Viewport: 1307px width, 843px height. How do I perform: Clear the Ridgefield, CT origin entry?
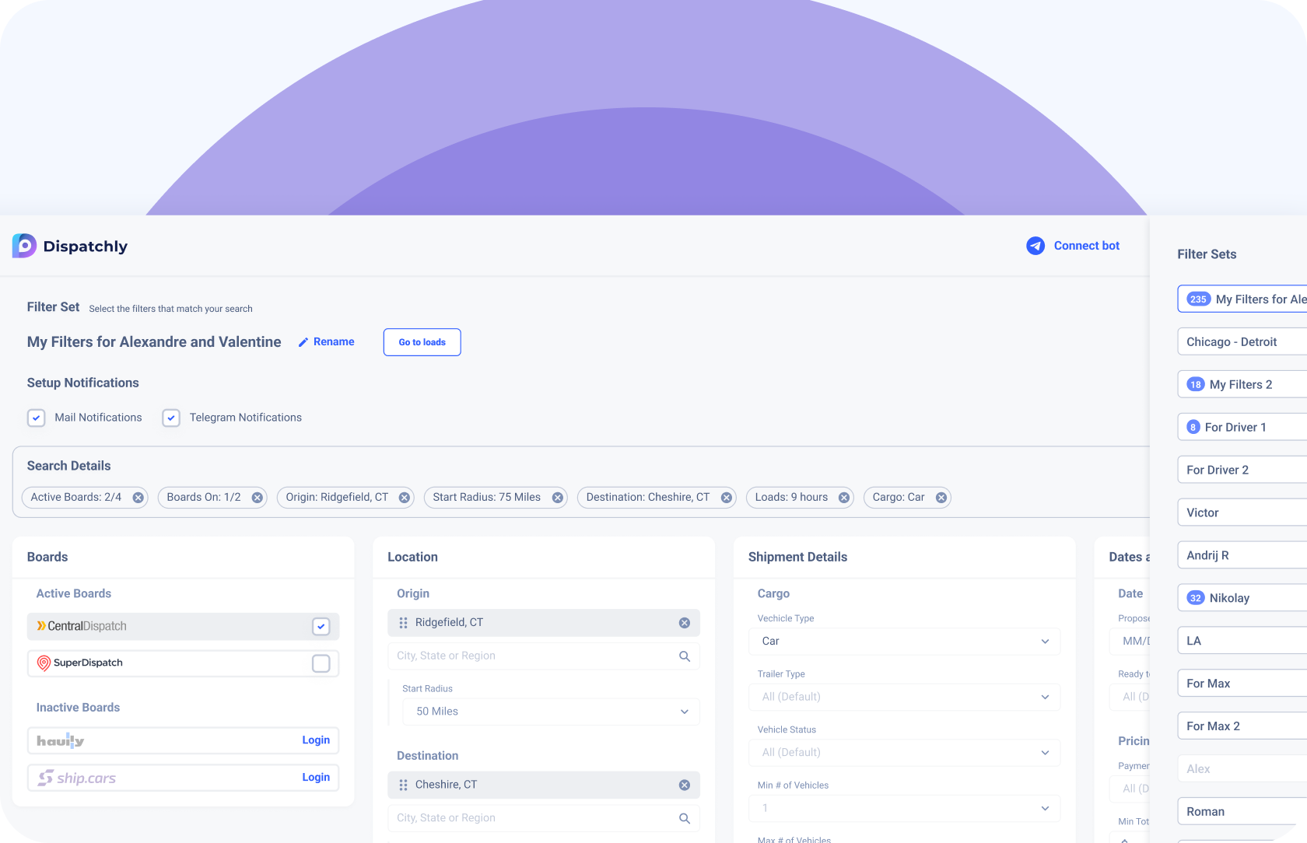(684, 623)
